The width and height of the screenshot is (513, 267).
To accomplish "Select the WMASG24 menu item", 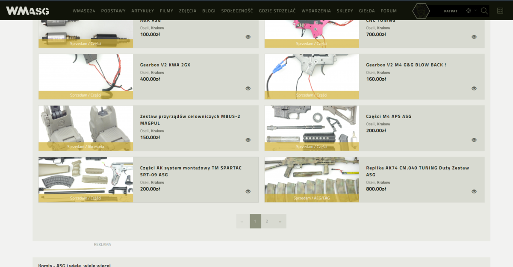I will [84, 11].
